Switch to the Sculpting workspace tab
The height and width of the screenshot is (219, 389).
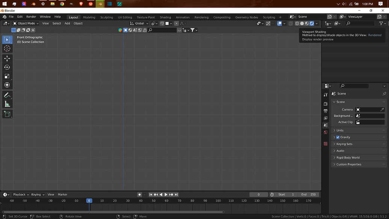tap(106, 17)
